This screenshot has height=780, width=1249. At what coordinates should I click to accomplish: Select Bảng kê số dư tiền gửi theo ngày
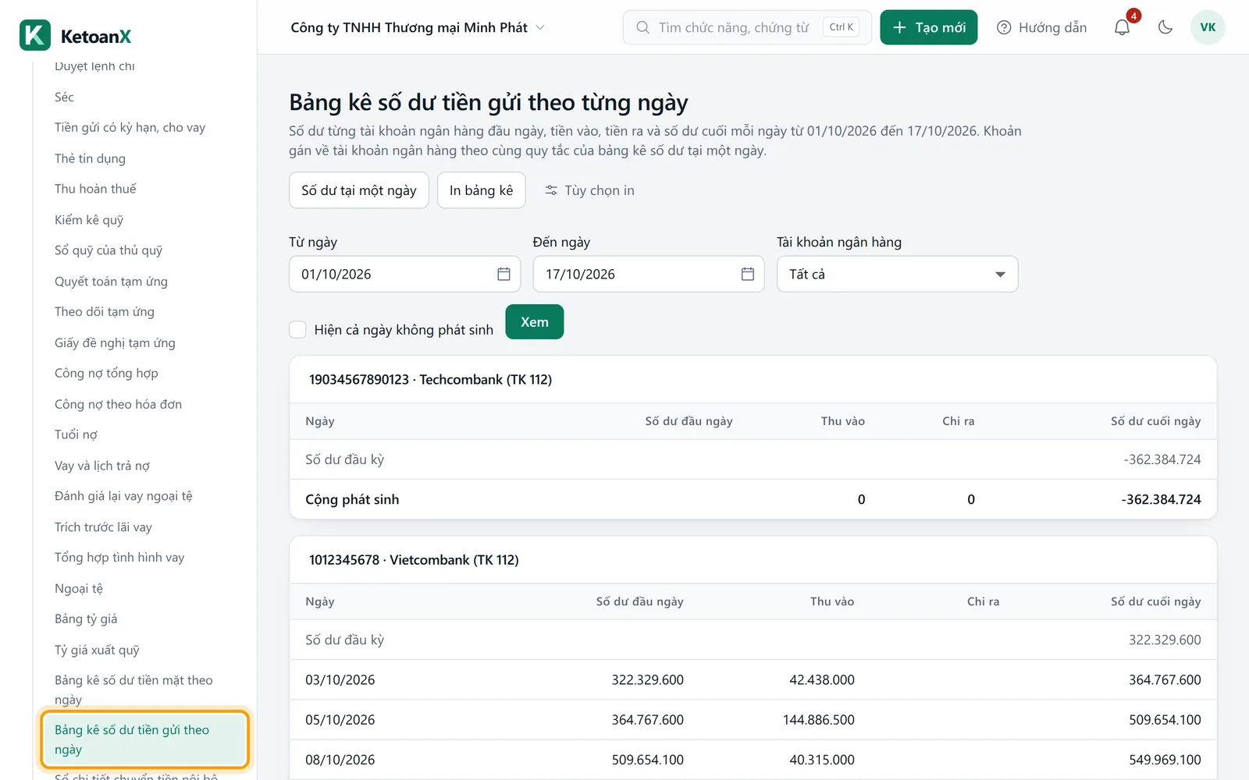[144, 739]
